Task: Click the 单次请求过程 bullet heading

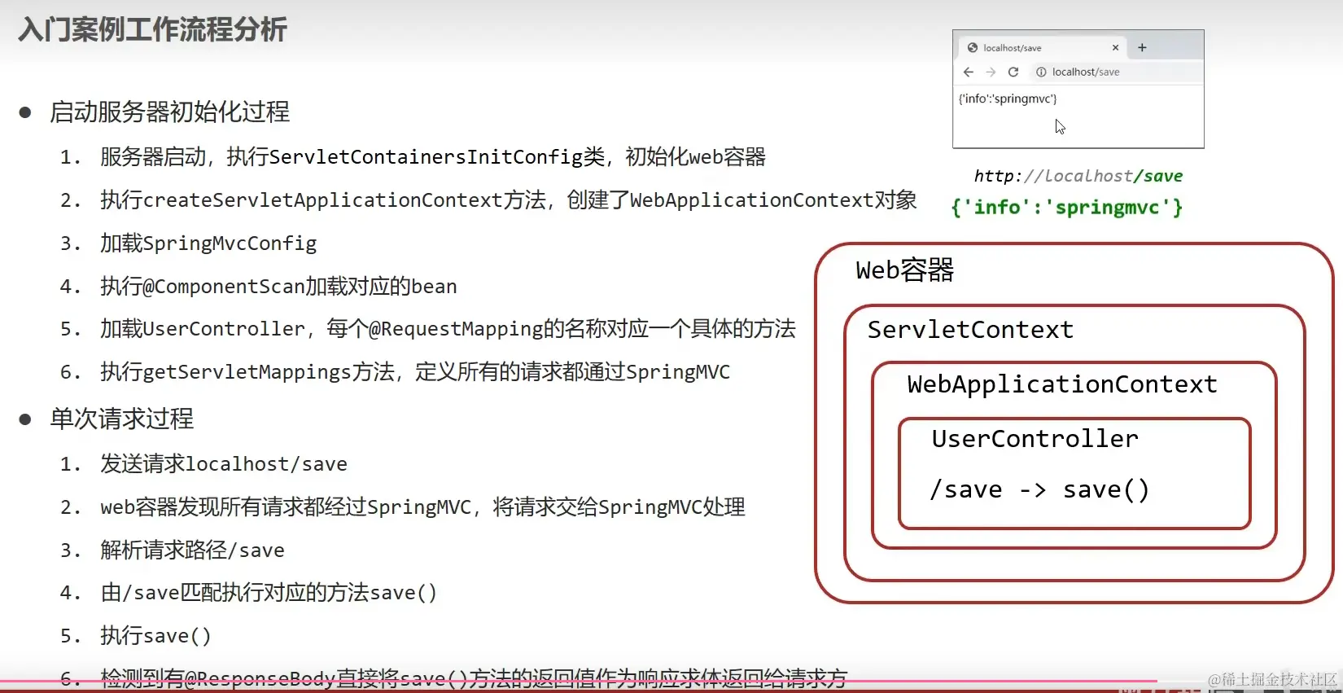Action: click(121, 419)
